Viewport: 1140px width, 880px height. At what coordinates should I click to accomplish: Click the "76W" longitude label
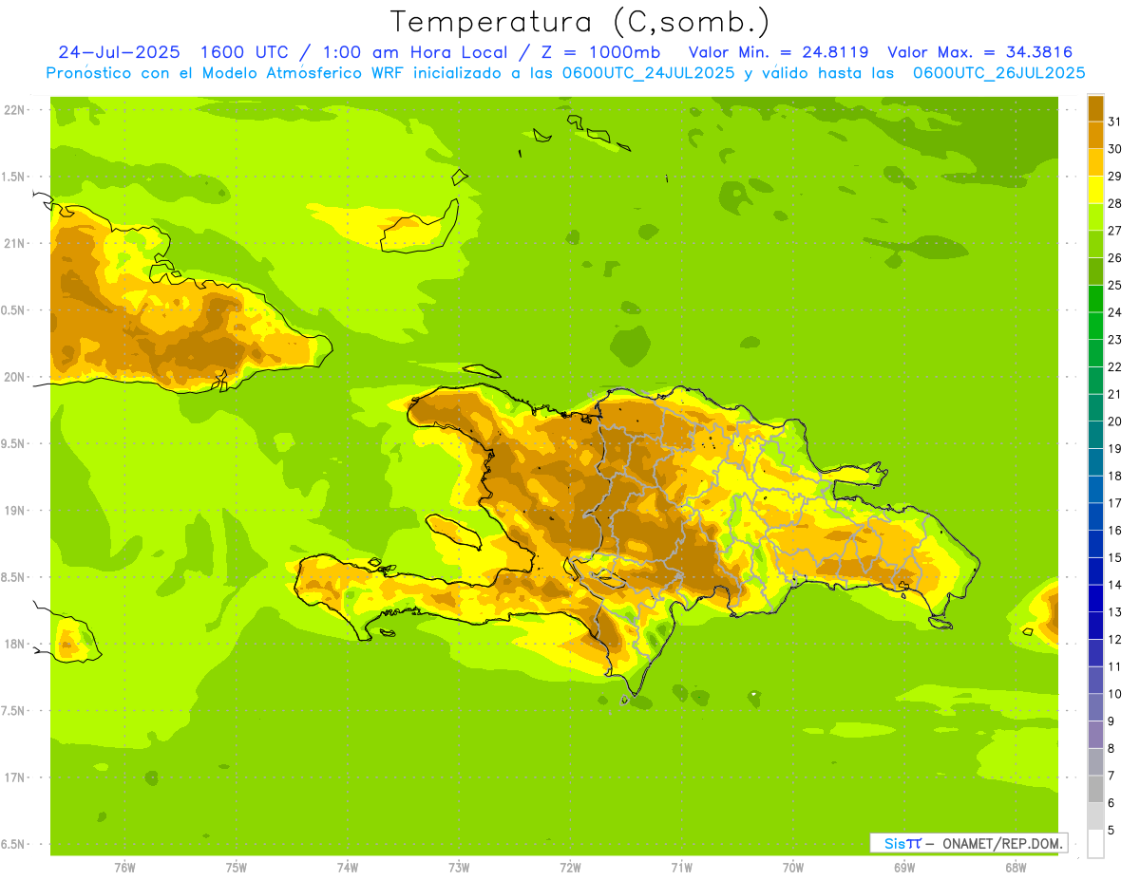(x=124, y=869)
